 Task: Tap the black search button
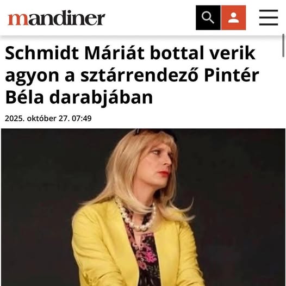208,17
